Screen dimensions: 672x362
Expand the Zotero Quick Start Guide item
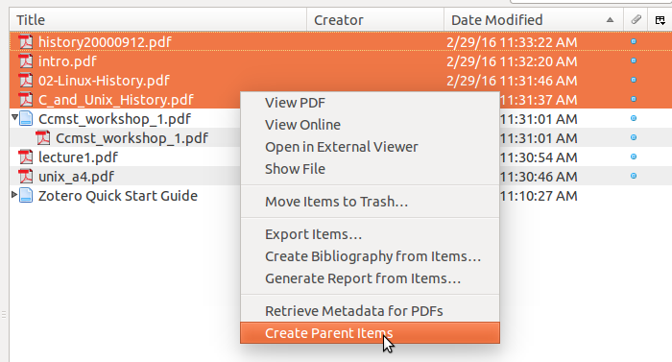pyautogui.click(x=14, y=195)
